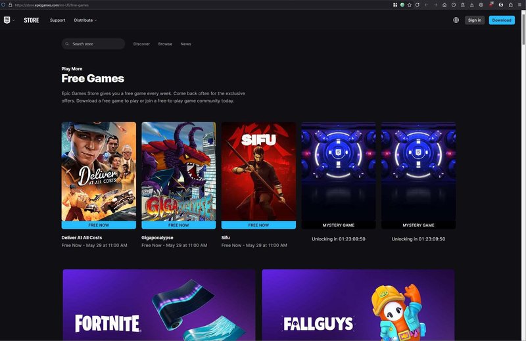Switch to the Browse tab

click(x=165, y=44)
